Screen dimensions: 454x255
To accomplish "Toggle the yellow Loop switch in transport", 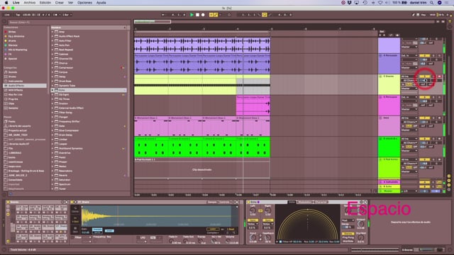I will click(265, 15).
